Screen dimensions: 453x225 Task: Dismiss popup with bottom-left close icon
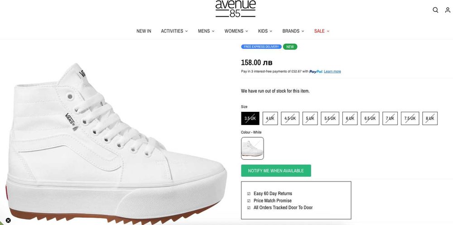click(8, 220)
